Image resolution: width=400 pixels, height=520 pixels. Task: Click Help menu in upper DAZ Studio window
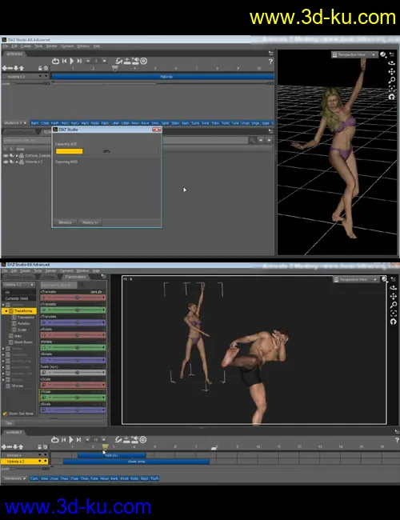[96, 46]
